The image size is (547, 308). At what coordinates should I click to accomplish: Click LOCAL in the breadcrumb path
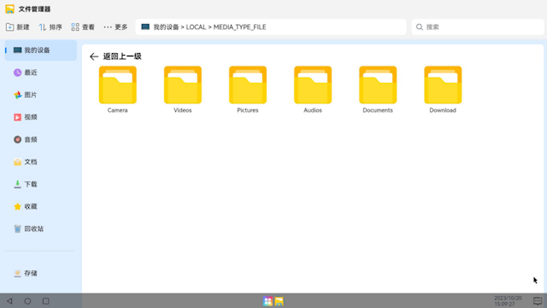click(196, 27)
